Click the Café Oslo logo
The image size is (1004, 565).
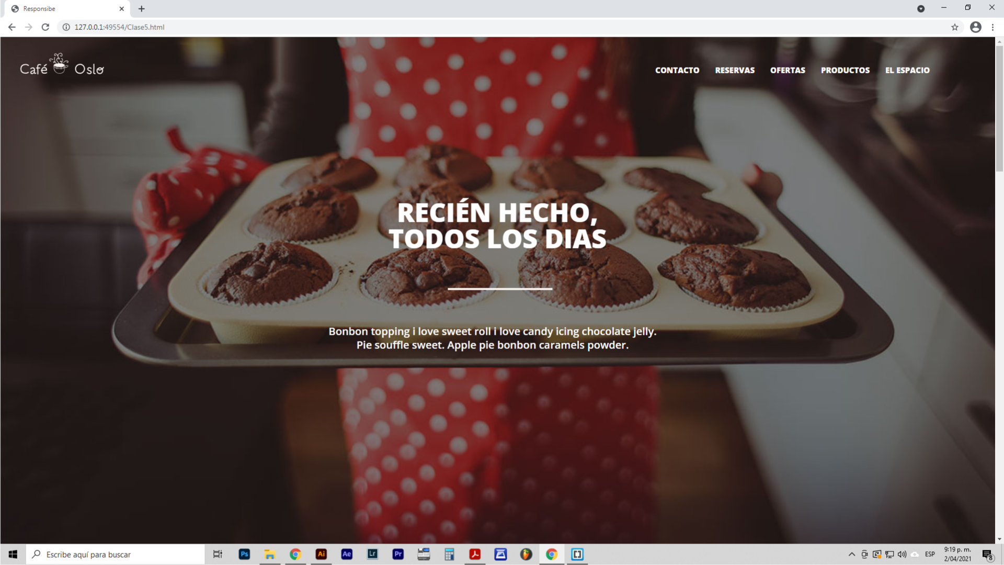coord(62,65)
